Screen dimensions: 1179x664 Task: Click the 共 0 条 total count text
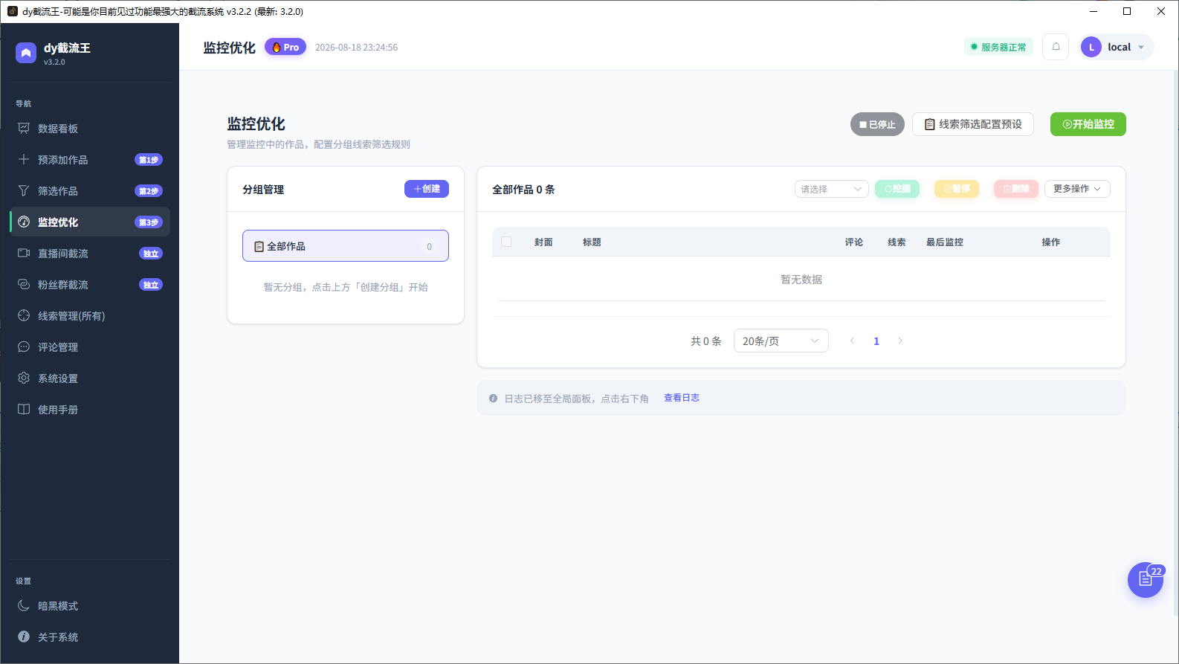pos(706,341)
